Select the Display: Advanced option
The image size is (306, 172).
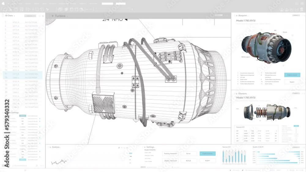click(170, 161)
